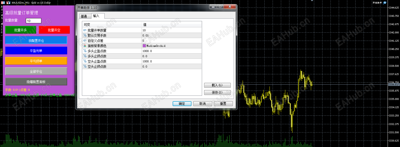
Task: Click the color icon beside 面板背景颜色
Action: [85, 46]
